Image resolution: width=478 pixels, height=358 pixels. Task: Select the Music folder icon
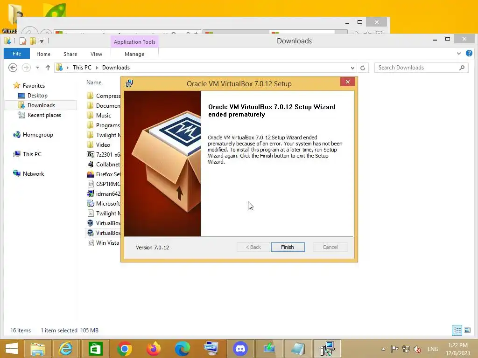(90, 116)
